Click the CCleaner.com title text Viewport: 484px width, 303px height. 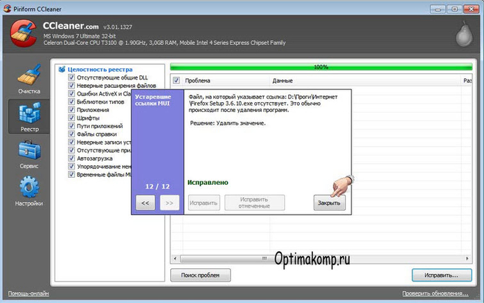tap(71, 26)
